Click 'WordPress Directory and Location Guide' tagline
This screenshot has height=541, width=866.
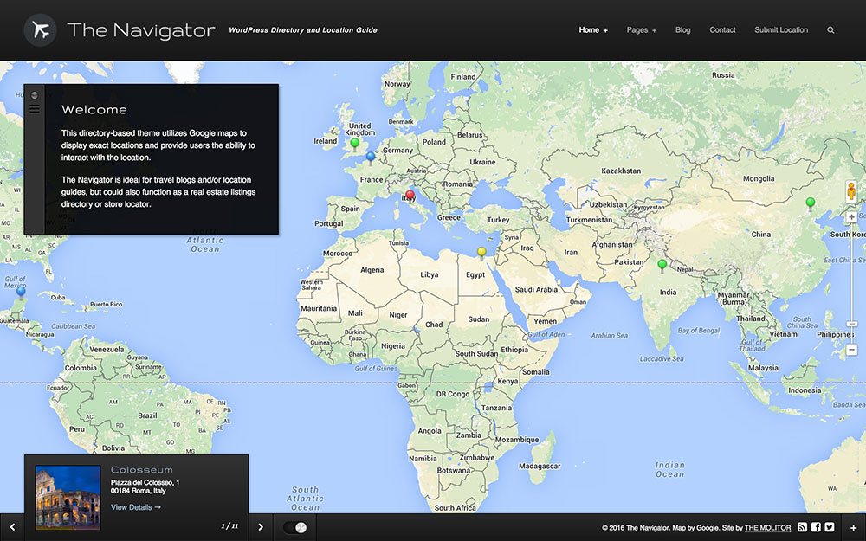(302, 30)
